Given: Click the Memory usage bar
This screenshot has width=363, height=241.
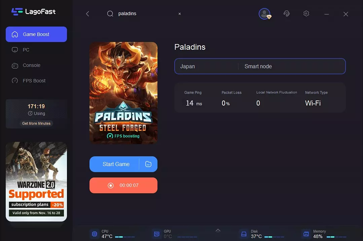Looking at the screenshot, I should 337,237.
